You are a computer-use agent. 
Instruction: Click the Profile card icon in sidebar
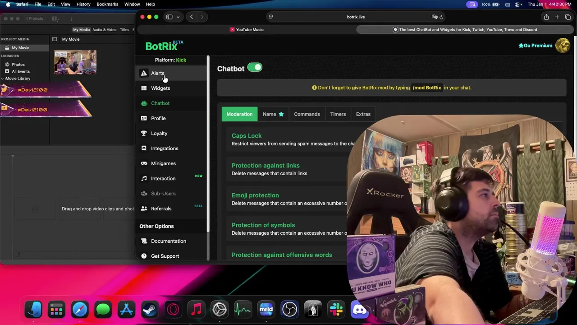point(144,118)
